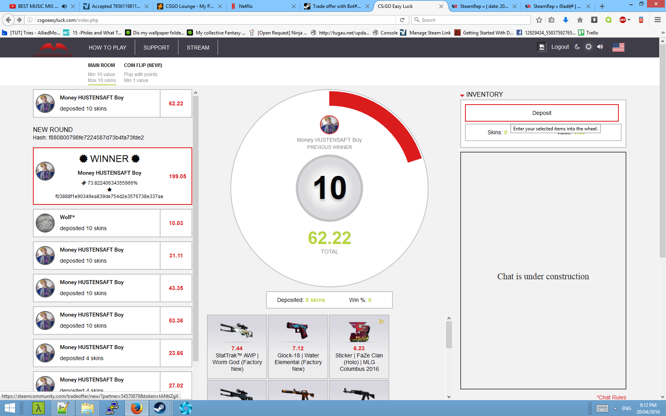Reload the page in address bar
This screenshot has height=416, width=666.
402,20
